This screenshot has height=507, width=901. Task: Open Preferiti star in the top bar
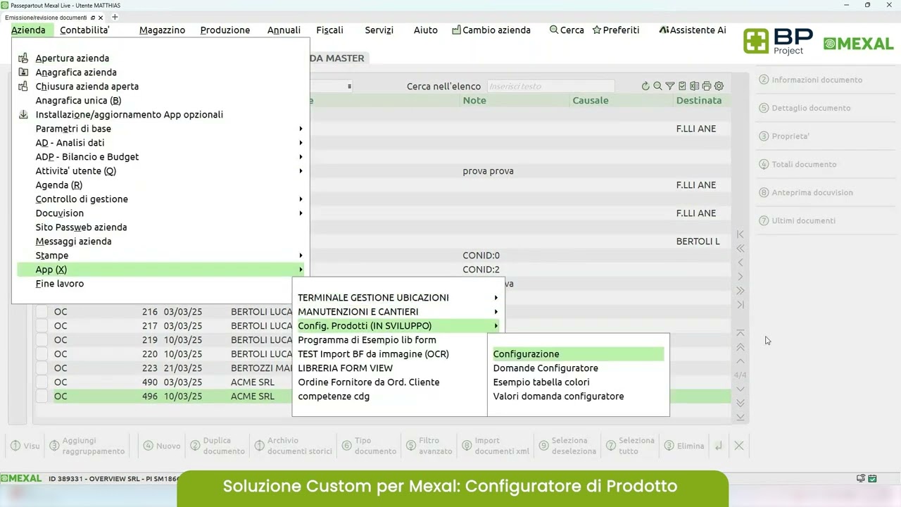pyautogui.click(x=616, y=30)
